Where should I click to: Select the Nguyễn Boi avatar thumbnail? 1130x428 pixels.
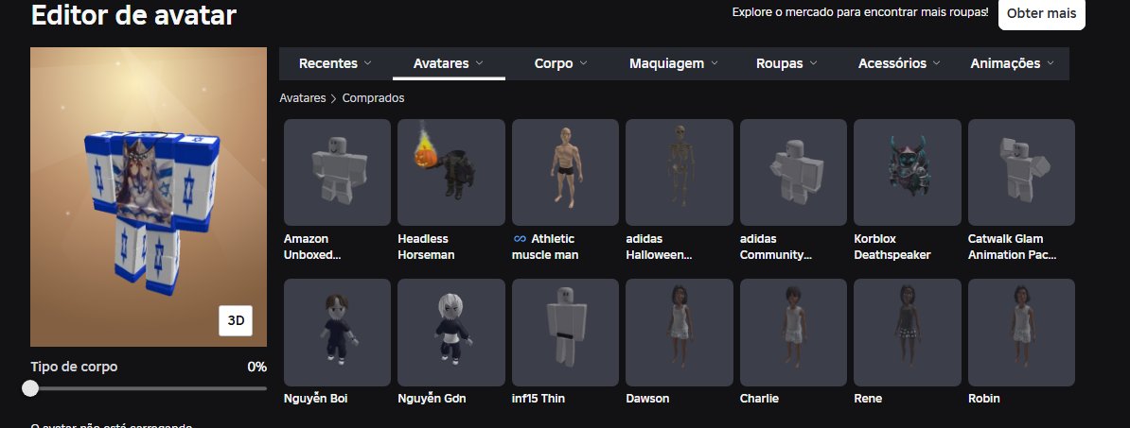pos(337,333)
